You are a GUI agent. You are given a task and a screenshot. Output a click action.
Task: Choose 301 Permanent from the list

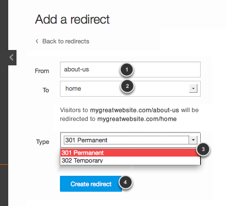130,153
